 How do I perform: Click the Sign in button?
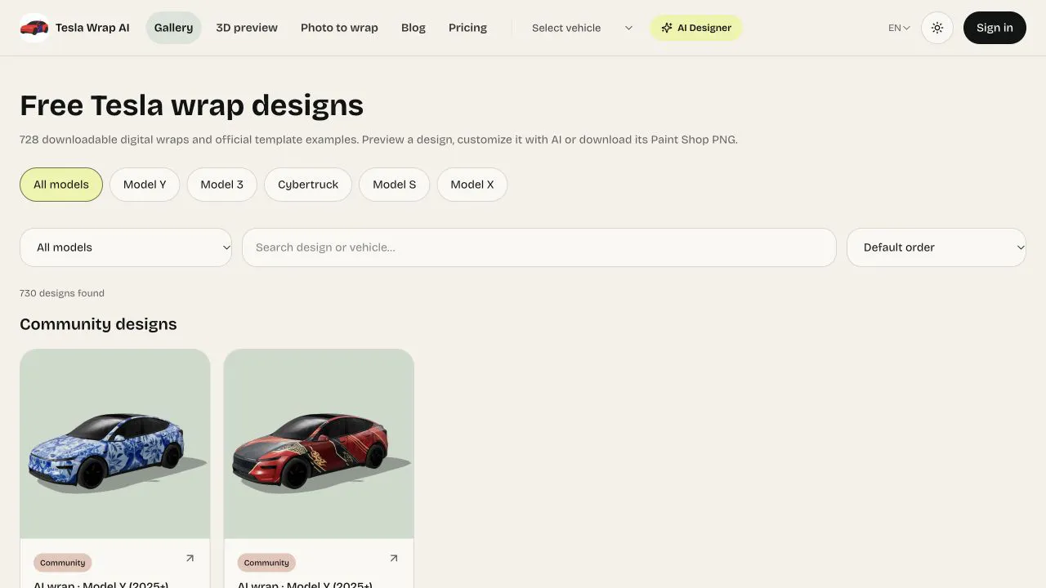pos(995,28)
